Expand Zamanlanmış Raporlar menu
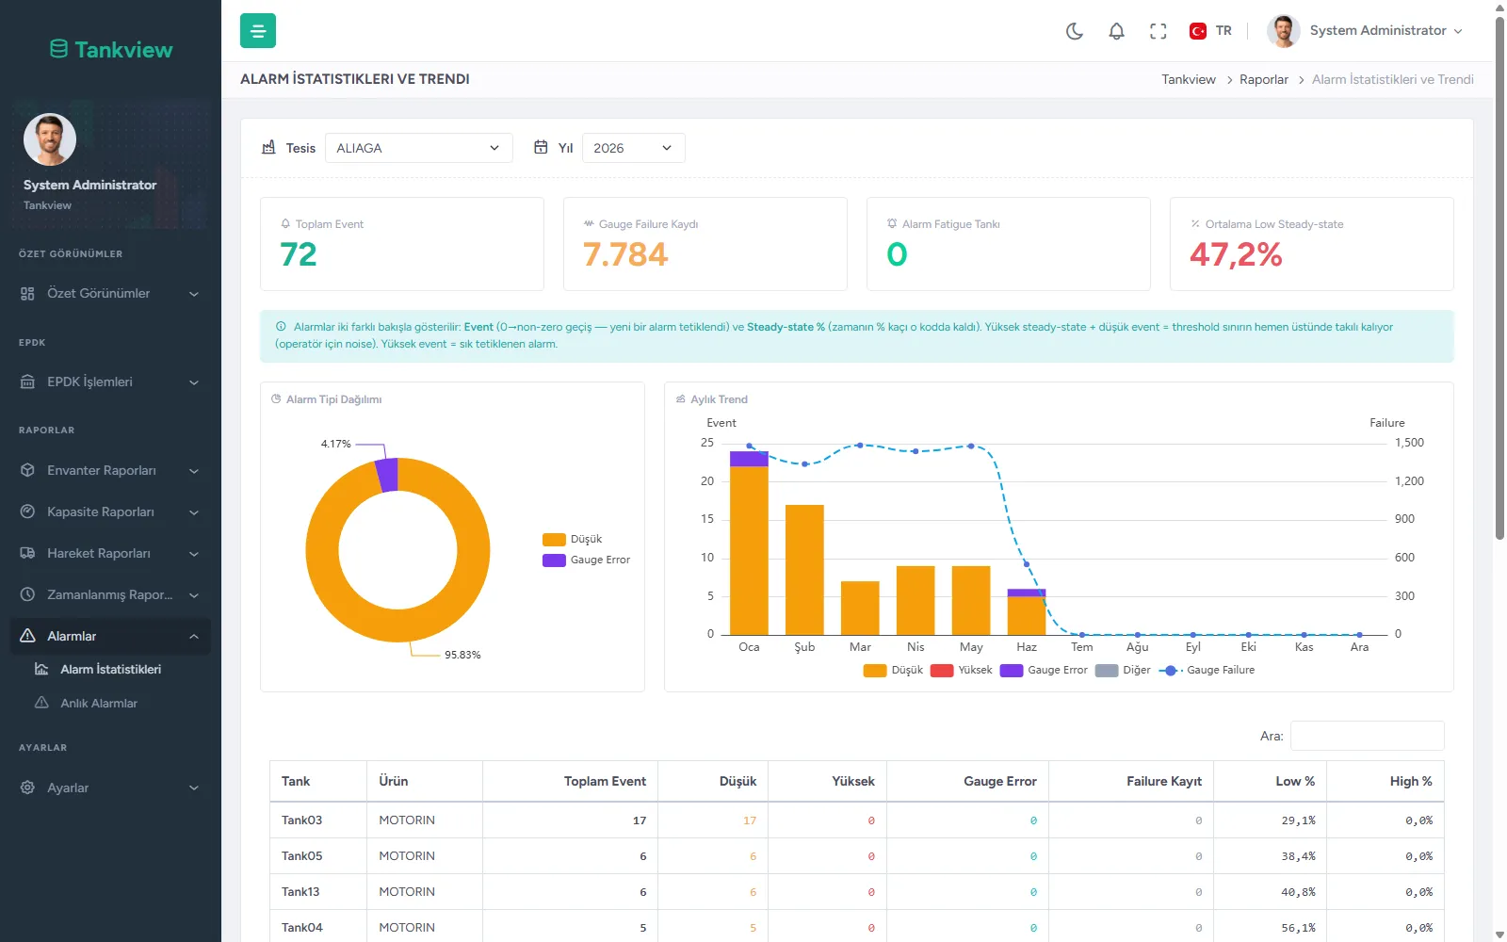The height and width of the screenshot is (942, 1507). (110, 594)
